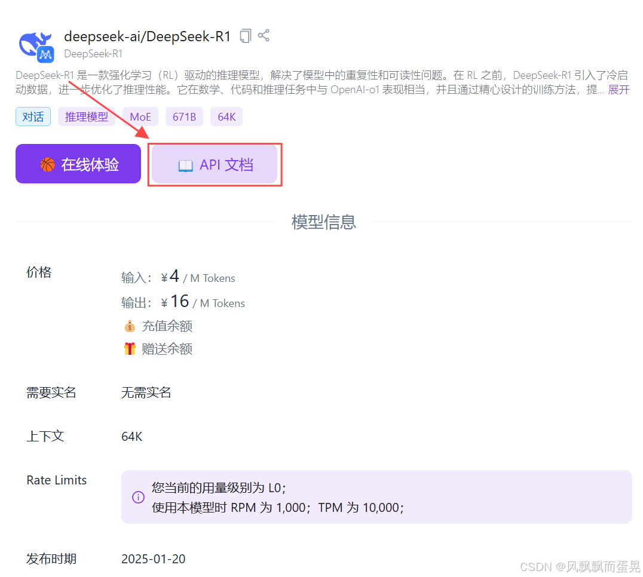Click the 模型信息 section heading
The height and width of the screenshot is (577, 643).
tap(323, 222)
